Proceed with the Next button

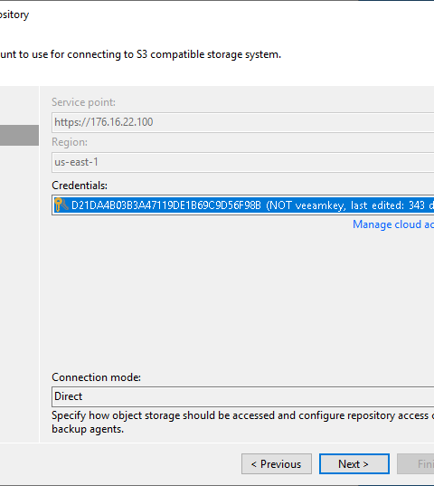[354, 464]
